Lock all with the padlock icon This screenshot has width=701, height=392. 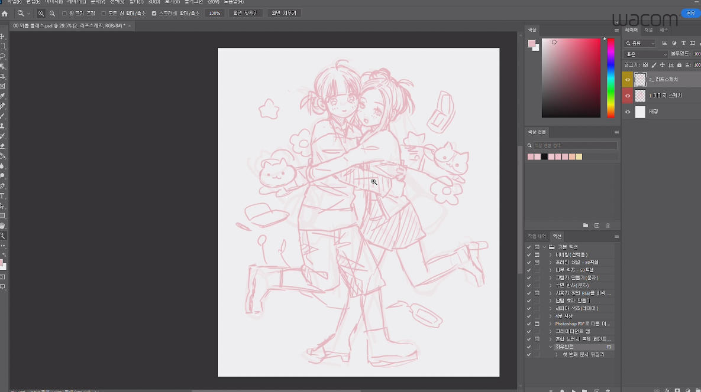[680, 65]
